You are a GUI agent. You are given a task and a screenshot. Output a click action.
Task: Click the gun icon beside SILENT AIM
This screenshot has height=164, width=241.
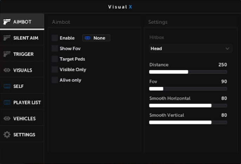[7, 38]
